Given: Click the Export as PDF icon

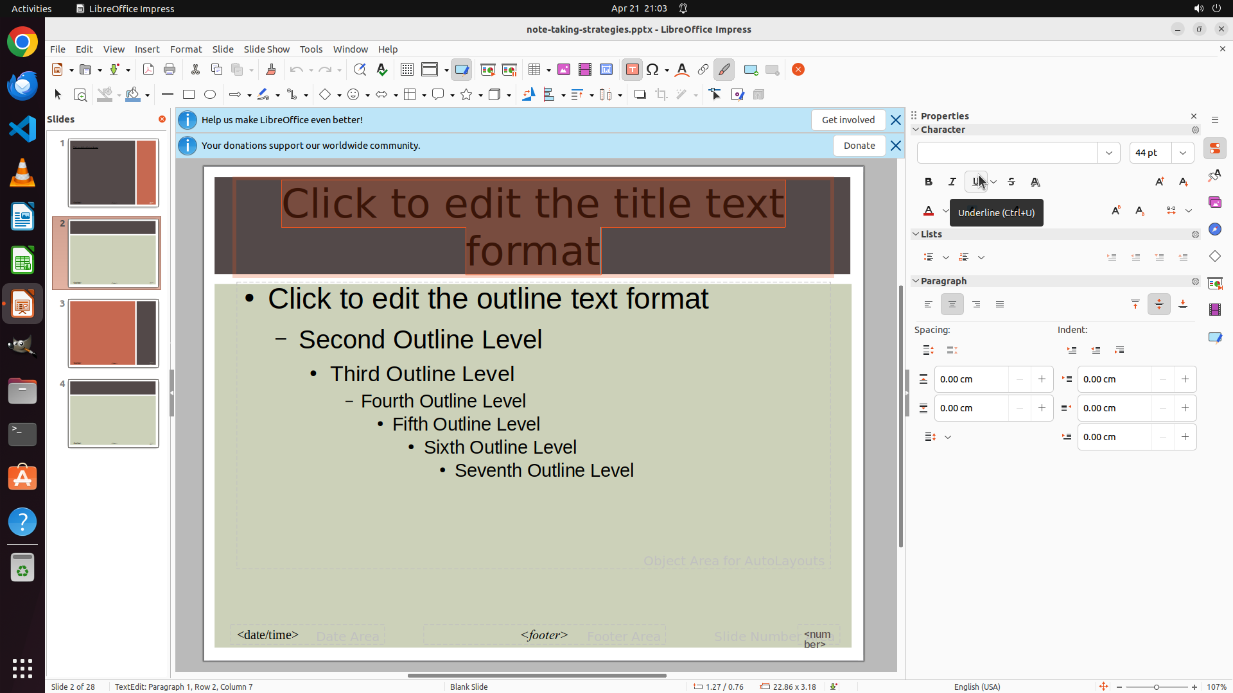Looking at the screenshot, I should click(148, 70).
